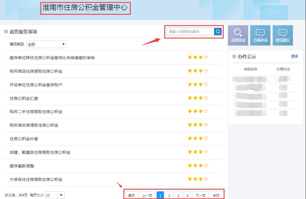Open 购买二手住房提取住房公积金 service item
This screenshot has width=306, height=199.
click(x=36, y=112)
